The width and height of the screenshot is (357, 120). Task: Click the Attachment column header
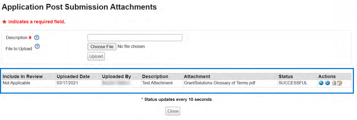point(197,77)
